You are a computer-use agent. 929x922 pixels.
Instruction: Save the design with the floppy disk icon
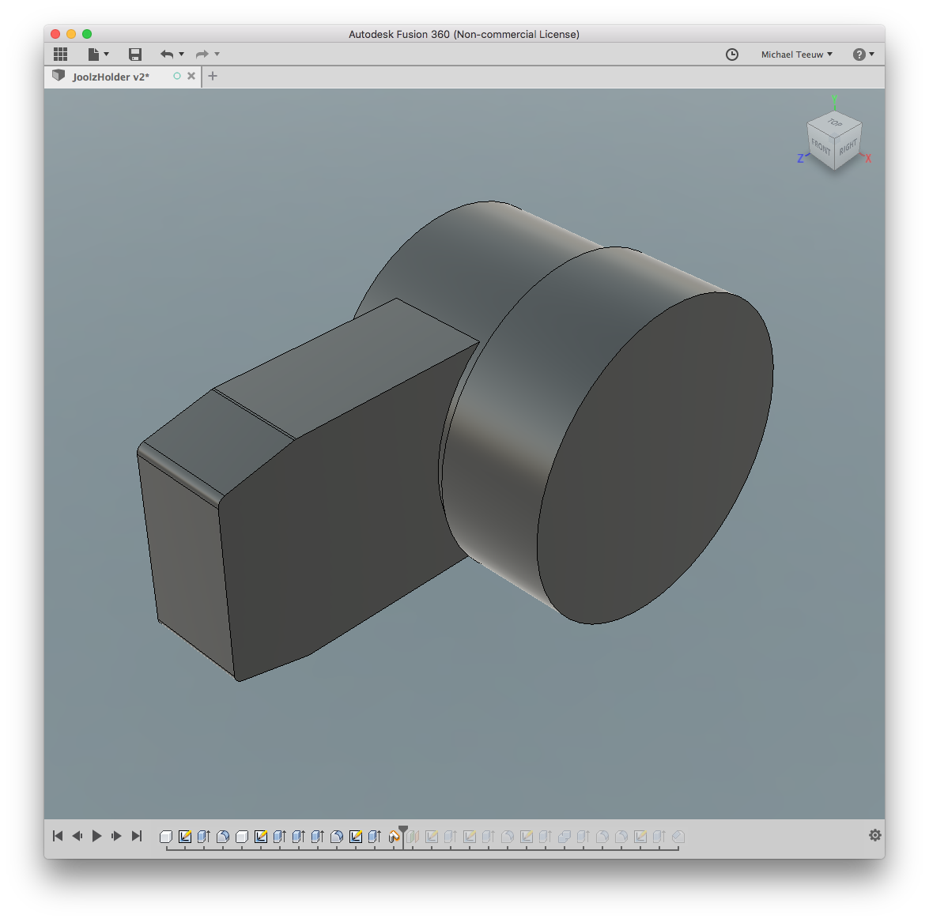135,54
